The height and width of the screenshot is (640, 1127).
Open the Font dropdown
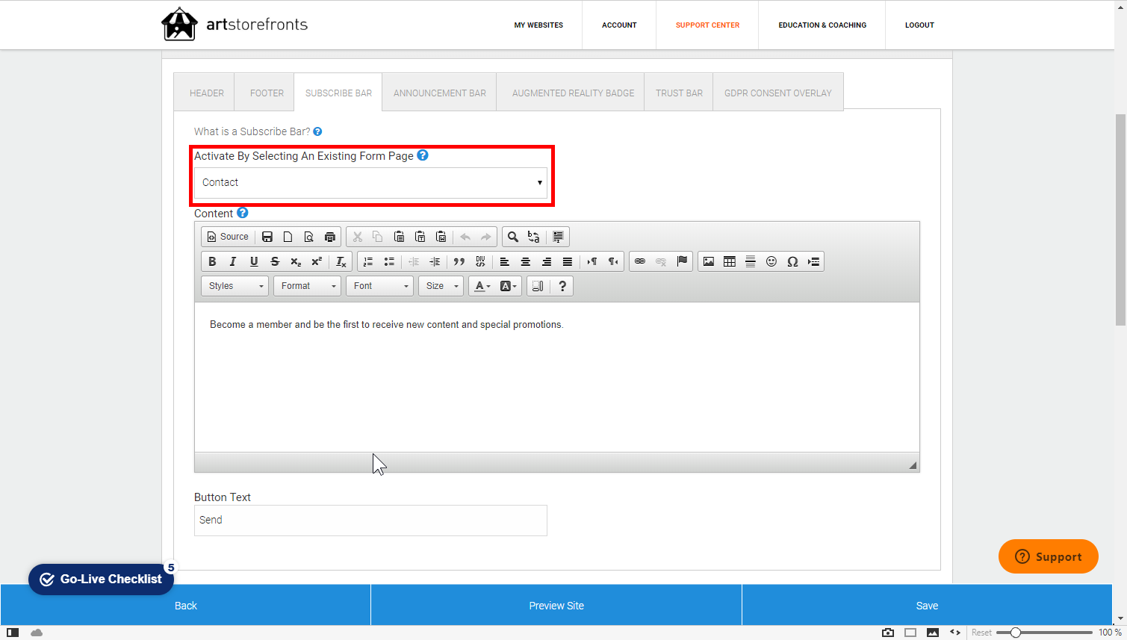tap(380, 286)
